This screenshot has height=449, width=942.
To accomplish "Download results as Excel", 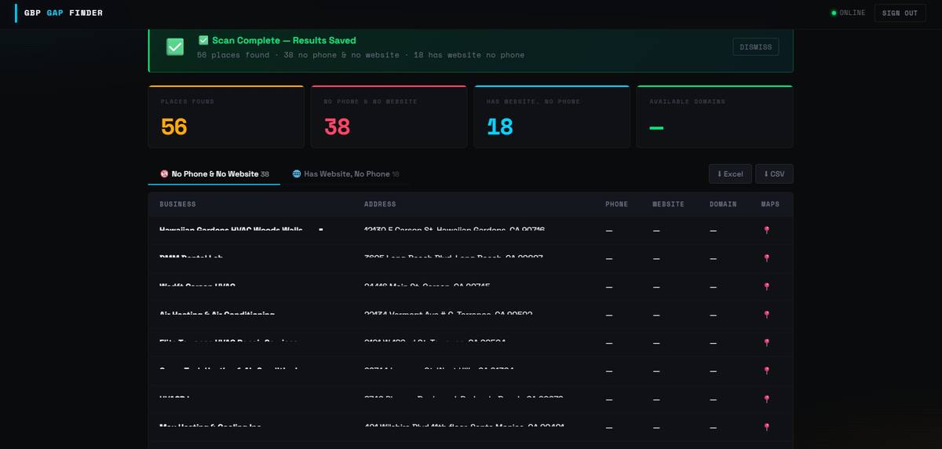I will (729, 173).
